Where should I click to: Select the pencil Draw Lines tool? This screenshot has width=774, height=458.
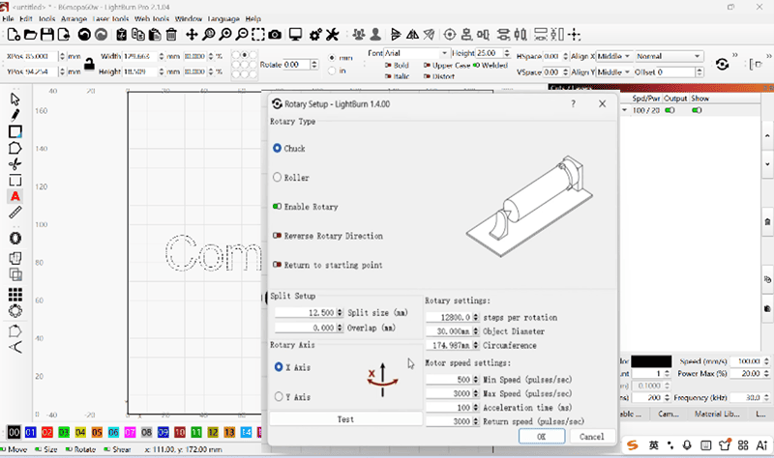pos(15,115)
